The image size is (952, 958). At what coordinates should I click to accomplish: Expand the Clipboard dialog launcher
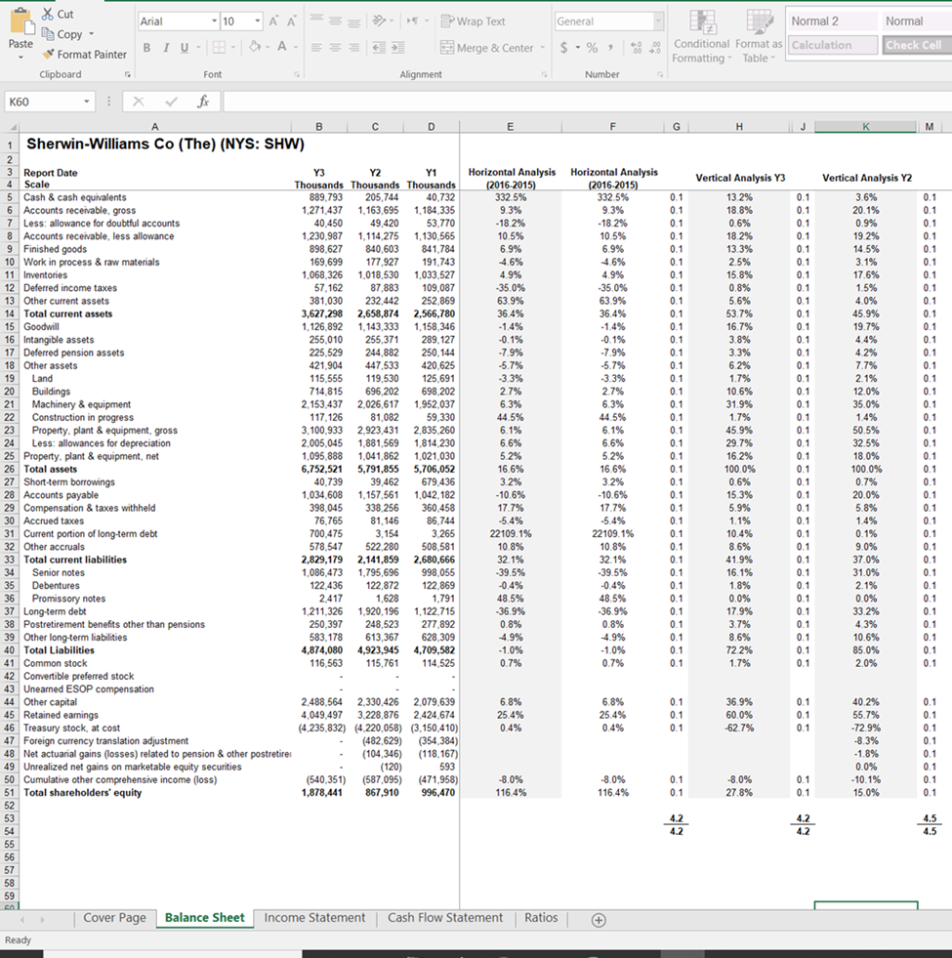[127, 74]
